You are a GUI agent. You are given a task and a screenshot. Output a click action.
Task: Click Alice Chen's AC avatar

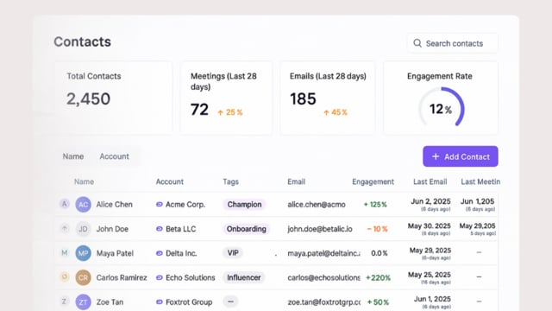click(83, 205)
